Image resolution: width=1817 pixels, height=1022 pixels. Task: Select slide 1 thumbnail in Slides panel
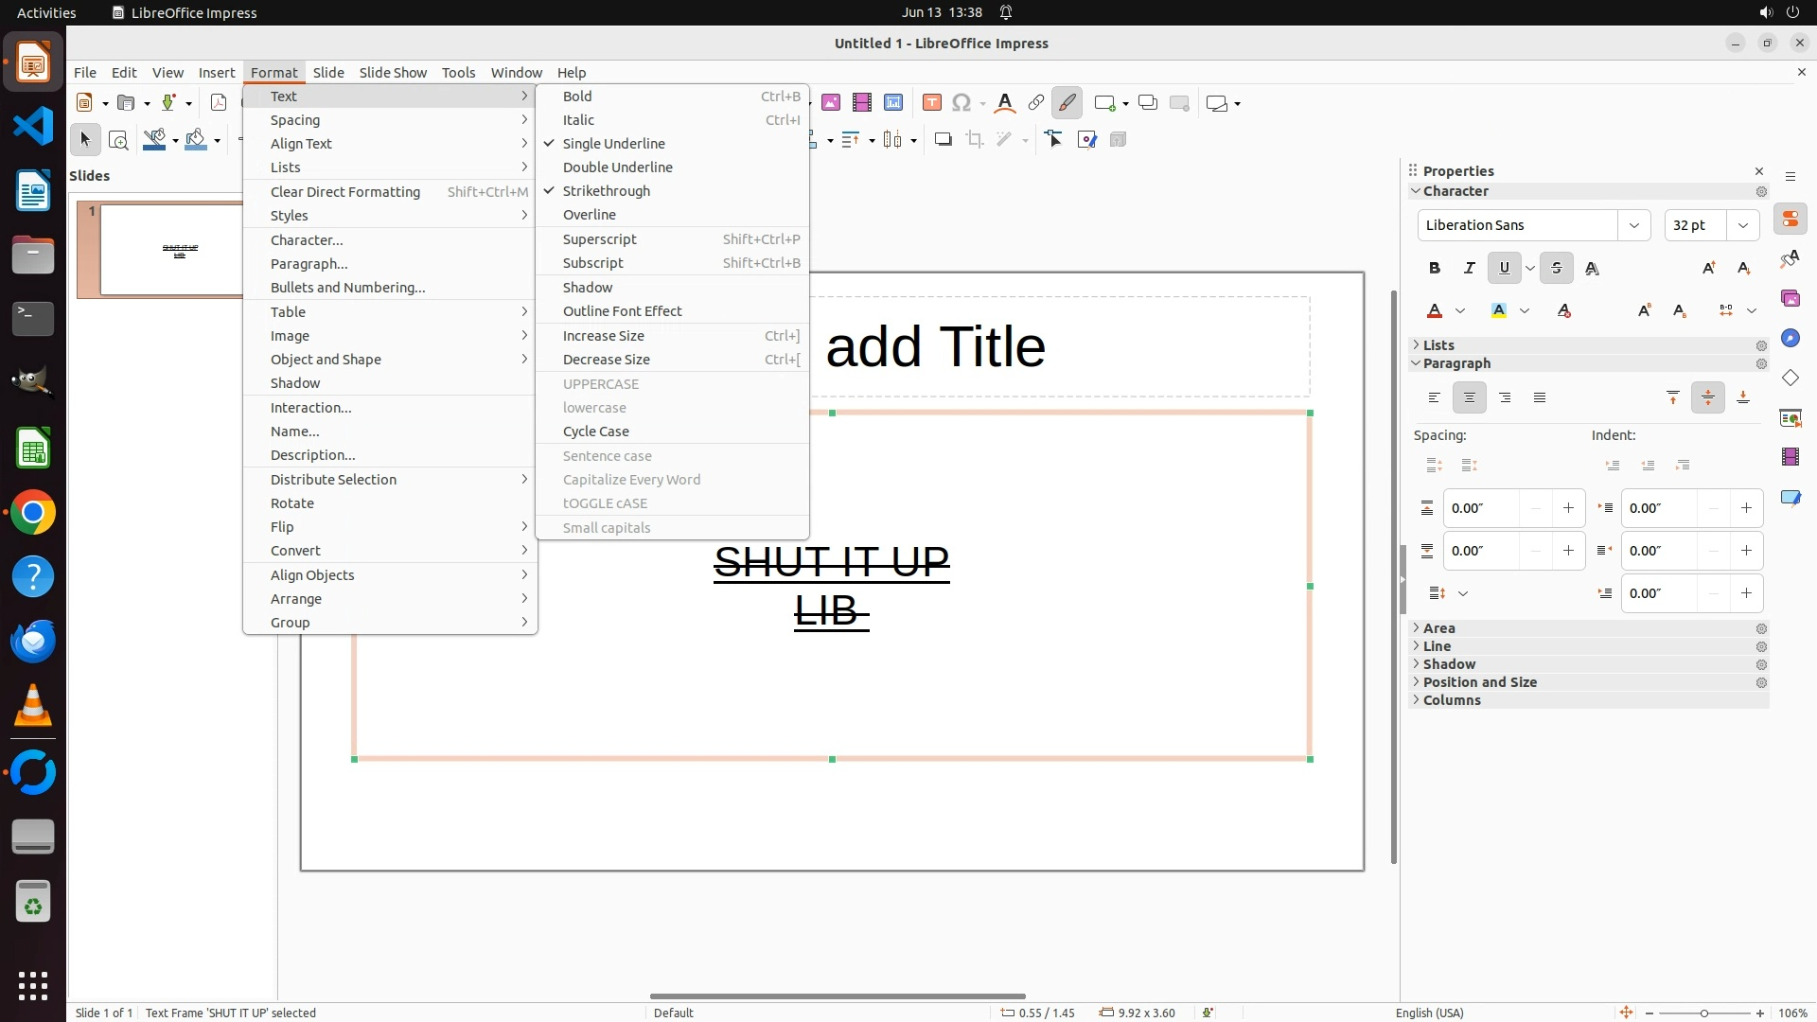click(x=170, y=250)
